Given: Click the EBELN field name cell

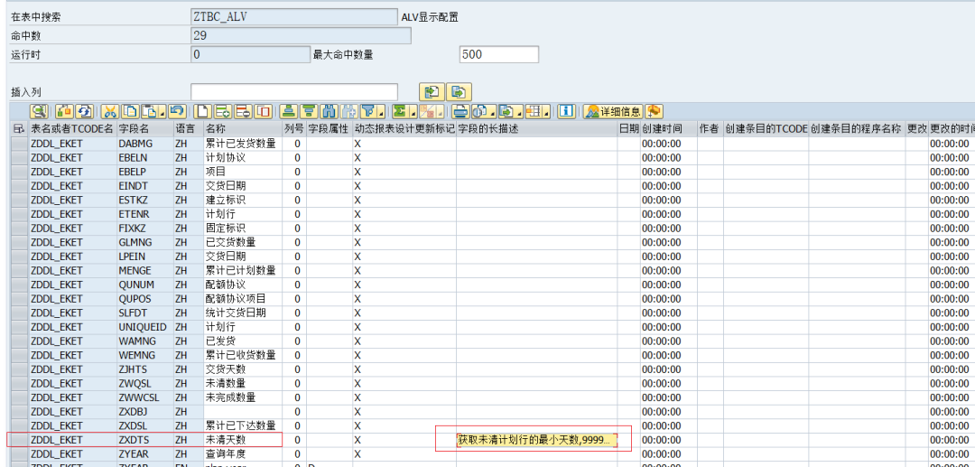Looking at the screenshot, I should point(144,158).
